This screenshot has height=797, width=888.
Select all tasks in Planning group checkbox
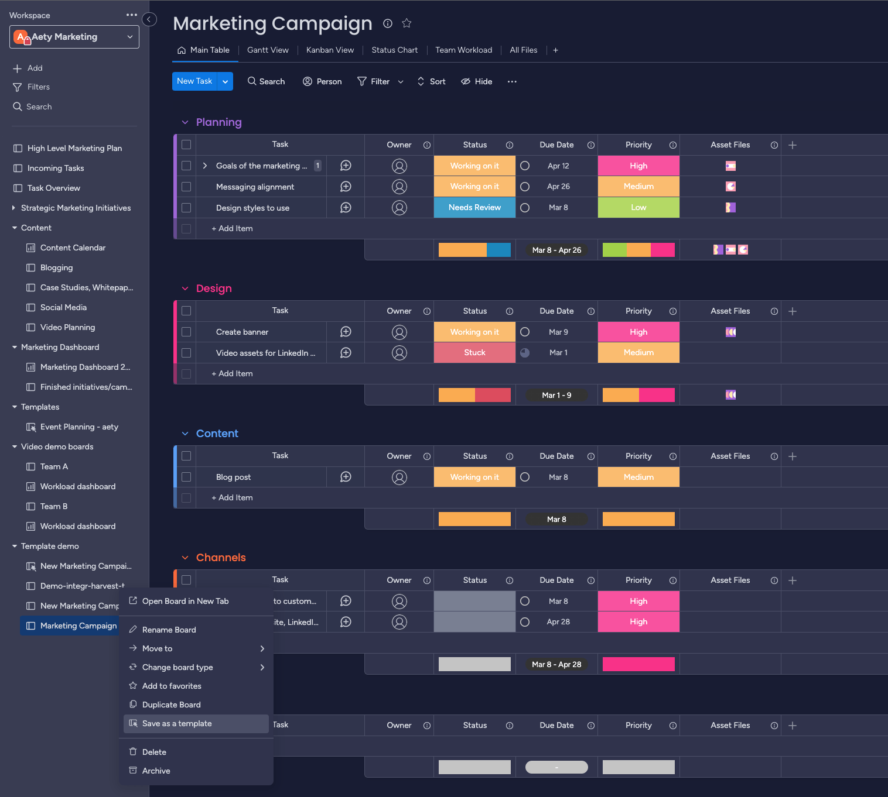186,145
